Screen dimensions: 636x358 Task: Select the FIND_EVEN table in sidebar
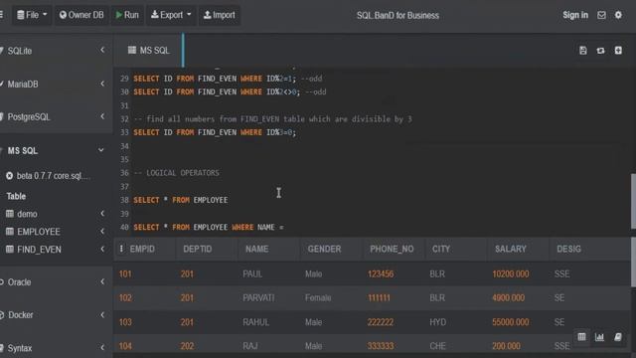pos(39,250)
